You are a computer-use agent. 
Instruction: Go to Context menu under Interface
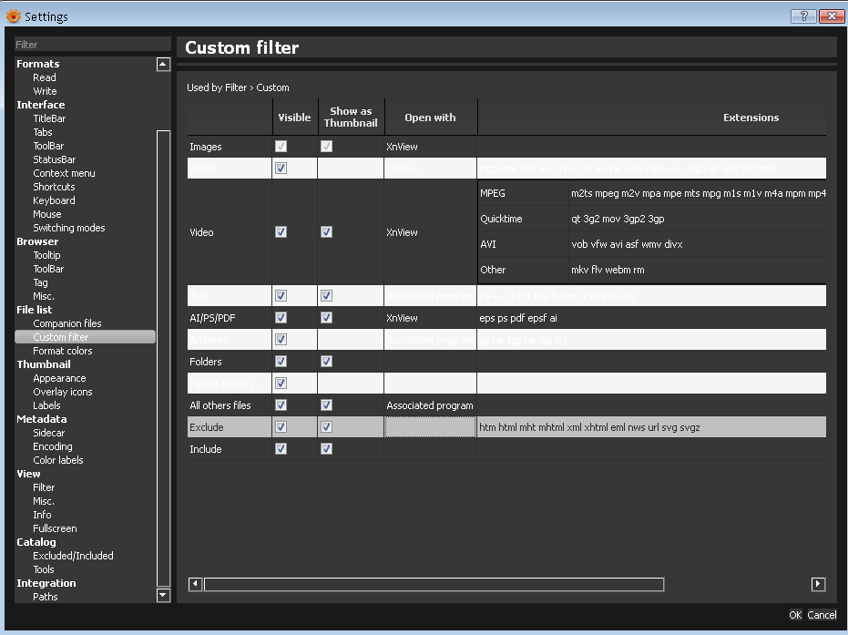64,173
